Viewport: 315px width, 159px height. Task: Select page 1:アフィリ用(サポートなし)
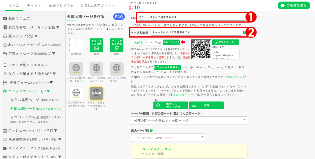pos(76,69)
